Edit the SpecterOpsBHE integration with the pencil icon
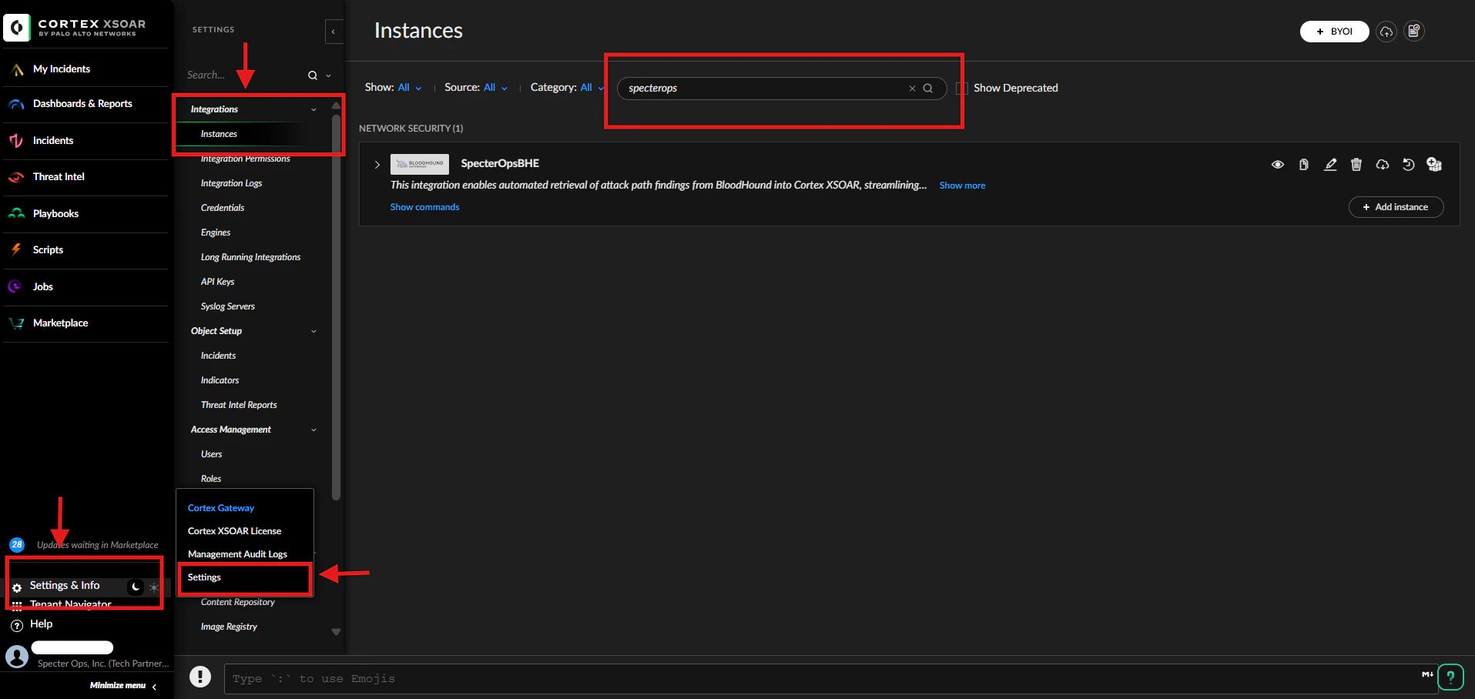This screenshot has width=1475, height=699. click(1330, 164)
